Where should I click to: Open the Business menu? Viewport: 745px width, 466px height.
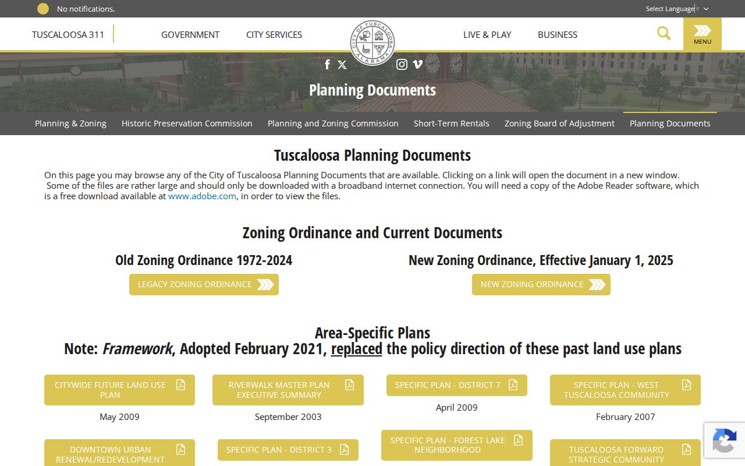coord(558,34)
